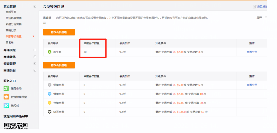Viewport: 277px width, 133px height.
Task: Click the 敦煌网商户版APP QR code
Action: click(x=16, y=126)
